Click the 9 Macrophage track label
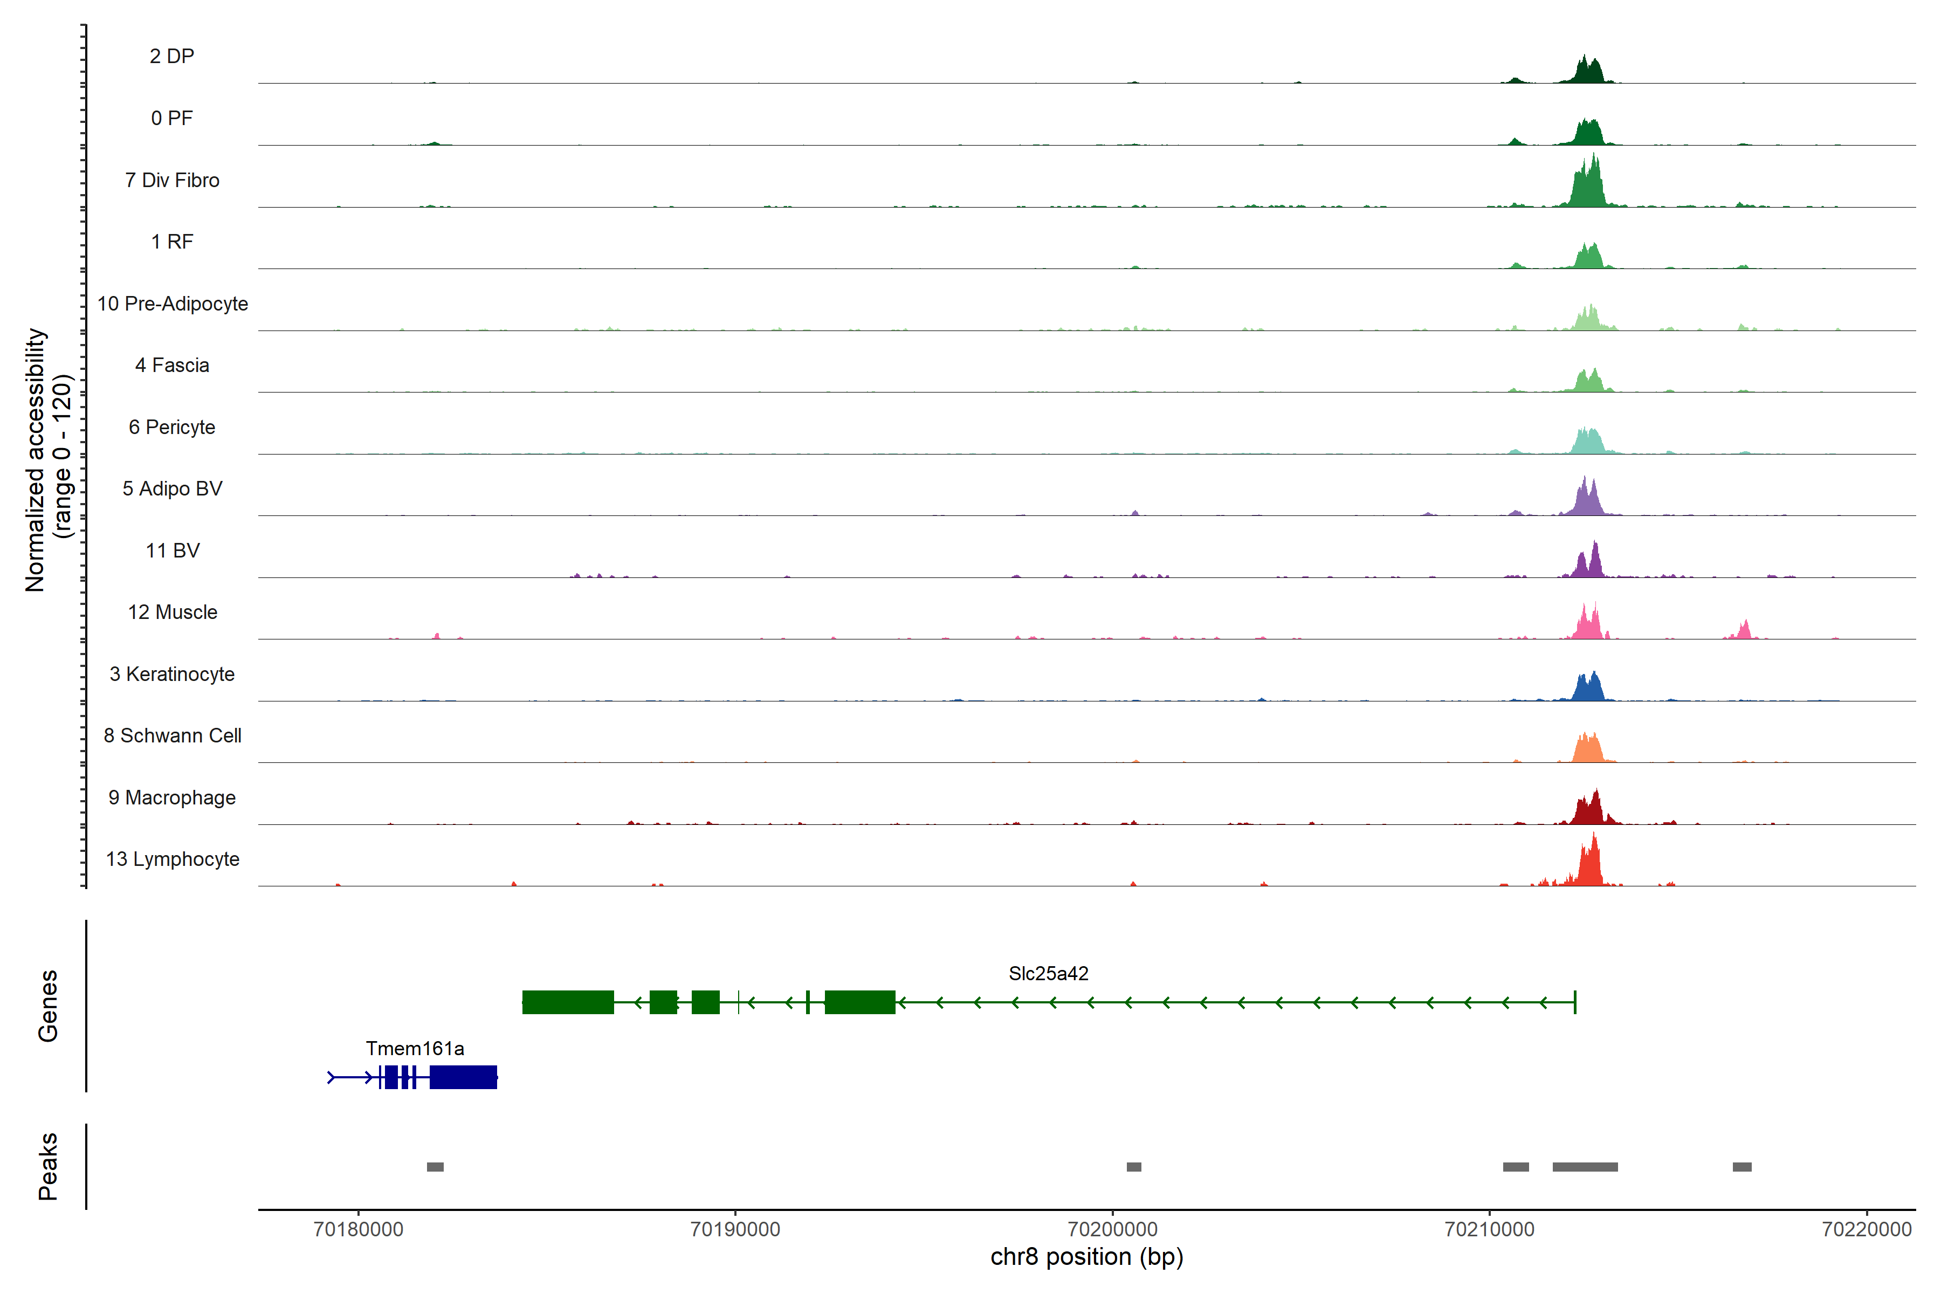 [x=171, y=798]
